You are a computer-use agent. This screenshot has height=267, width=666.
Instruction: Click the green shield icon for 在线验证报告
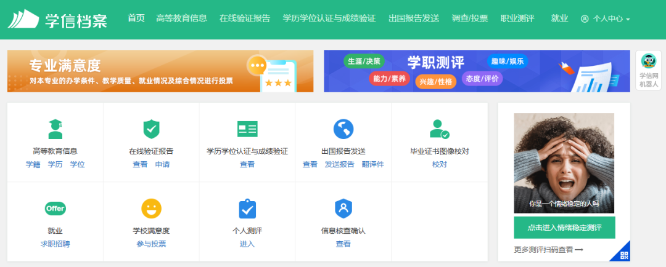(x=151, y=129)
